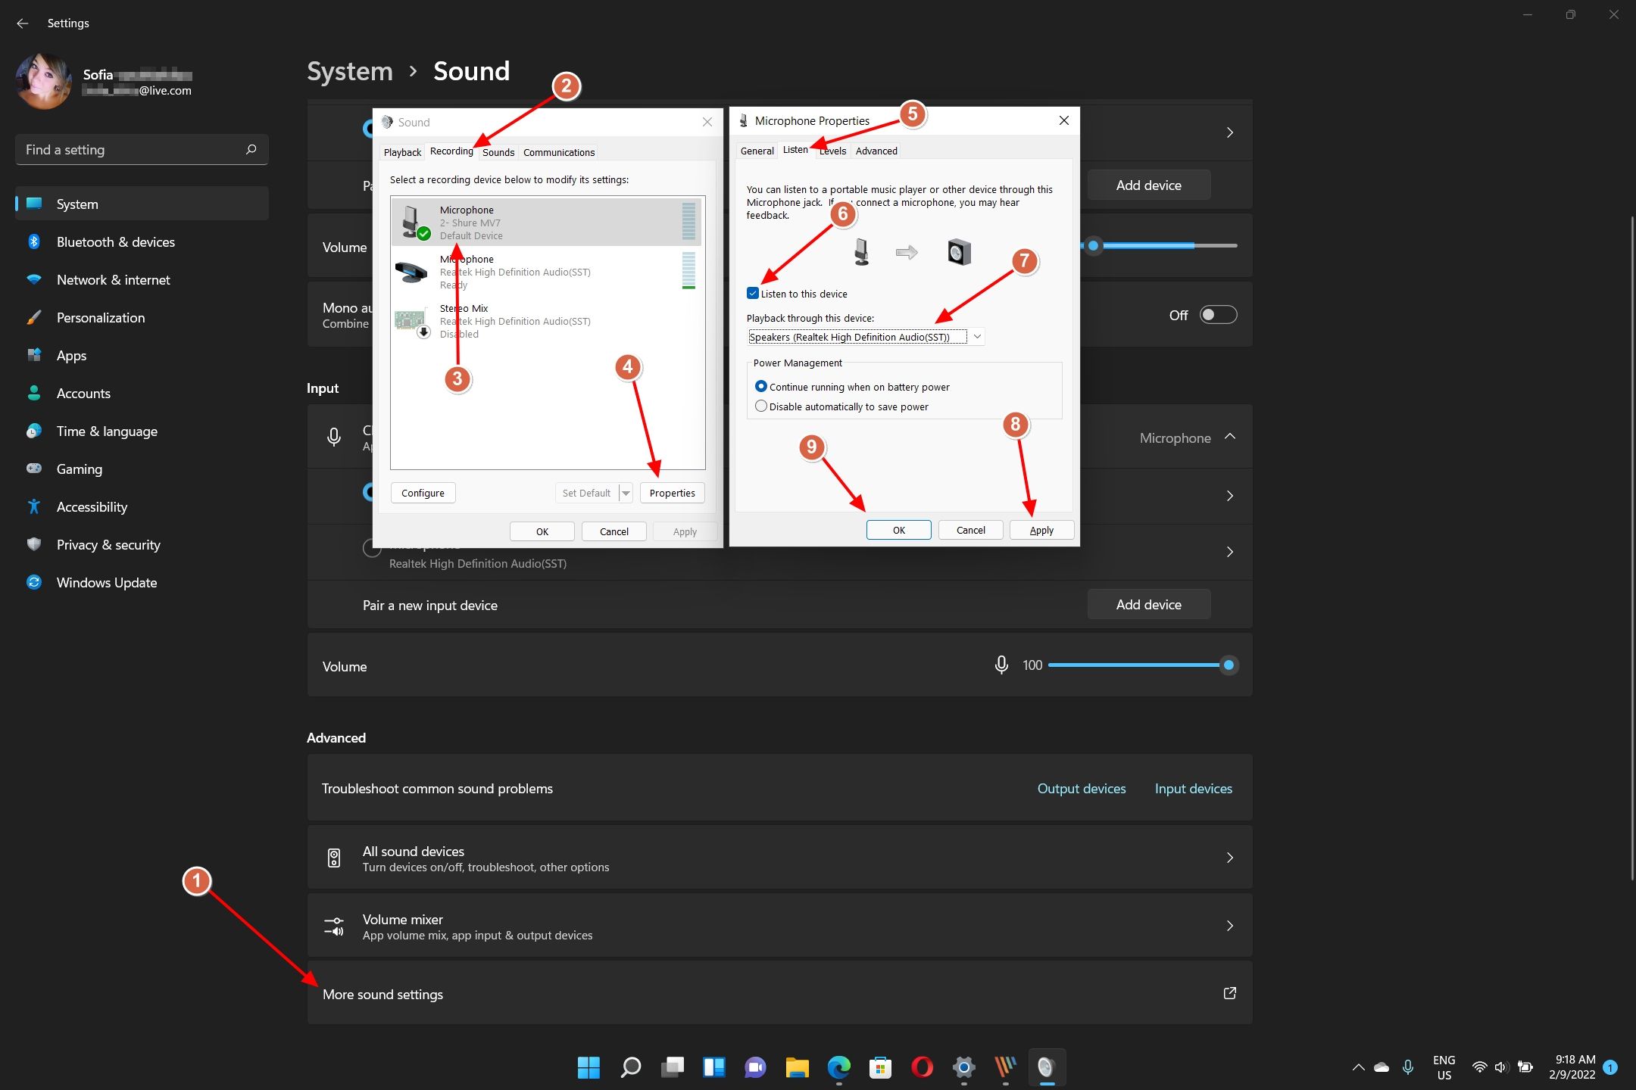Click the microphone mute icon beside input volume
Viewport: 1636px width, 1090px height.
click(x=1001, y=665)
